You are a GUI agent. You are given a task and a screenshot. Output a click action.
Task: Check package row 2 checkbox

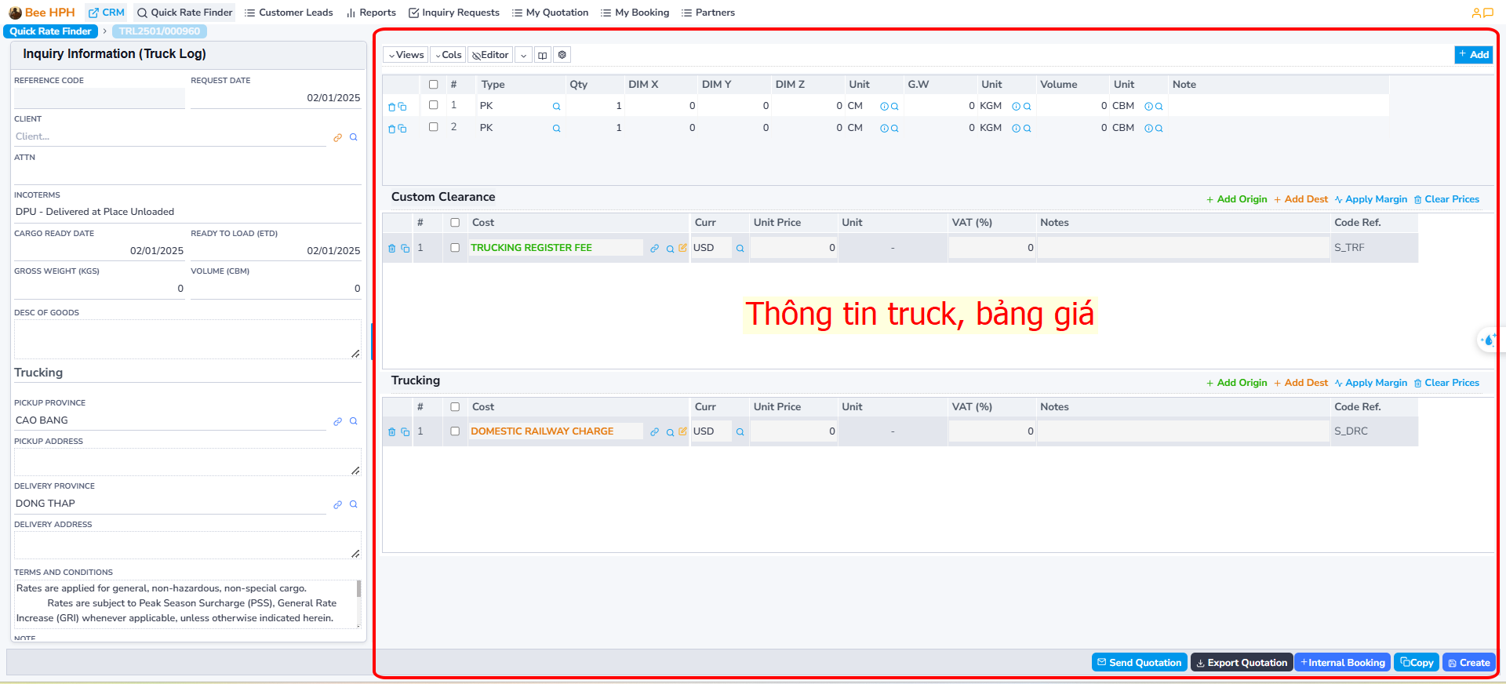click(x=433, y=127)
